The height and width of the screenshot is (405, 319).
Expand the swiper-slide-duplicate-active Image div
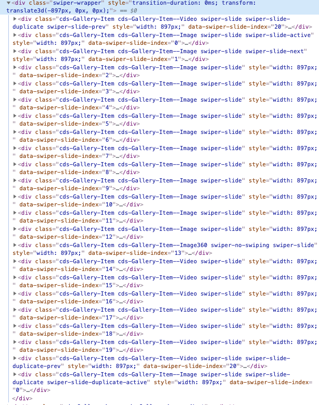15,374
